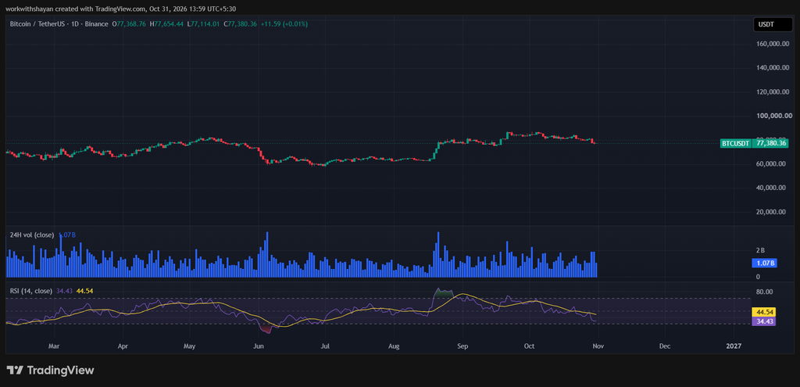The height and width of the screenshot is (387, 800).
Task: Click the 2 B volume axis label
Action: pos(761,251)
